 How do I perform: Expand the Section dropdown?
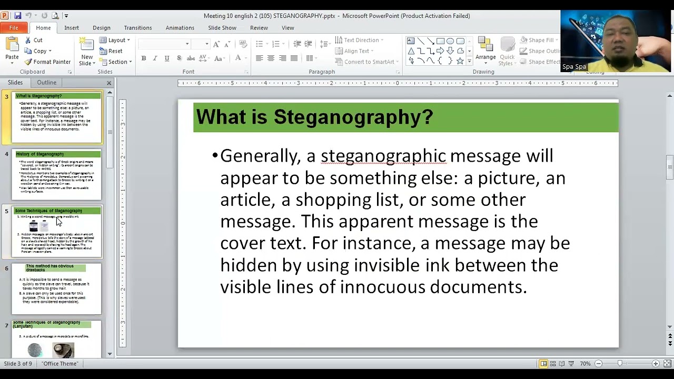[115, 62]
